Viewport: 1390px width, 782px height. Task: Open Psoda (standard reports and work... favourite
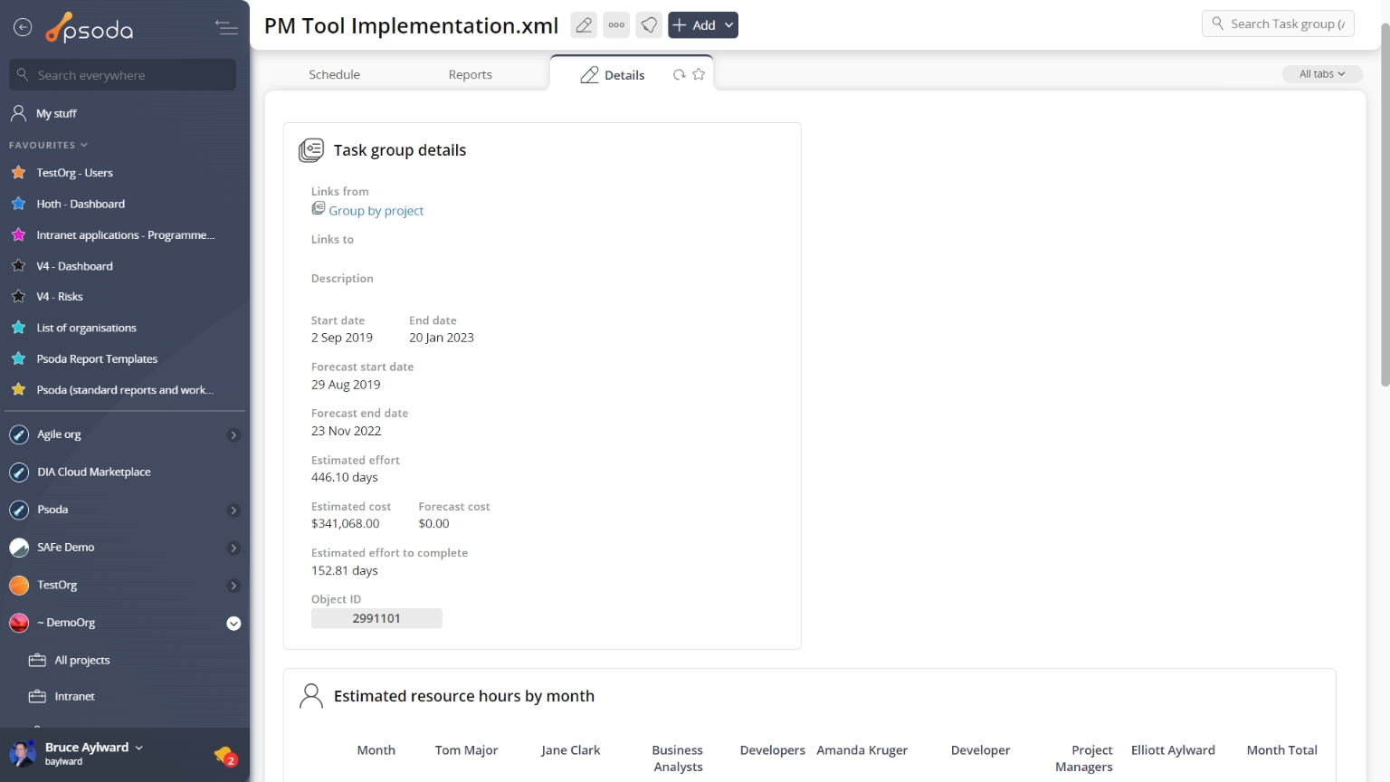[125, 390]
